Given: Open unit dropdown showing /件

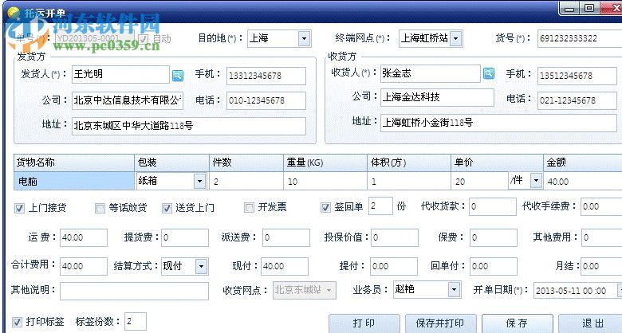Looking at the screenshot, I should (537, 181).
